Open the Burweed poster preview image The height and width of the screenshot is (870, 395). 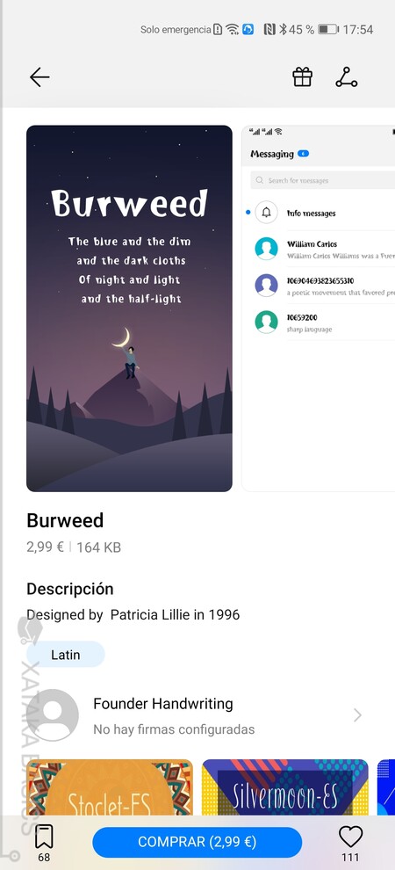coord(129,308)
